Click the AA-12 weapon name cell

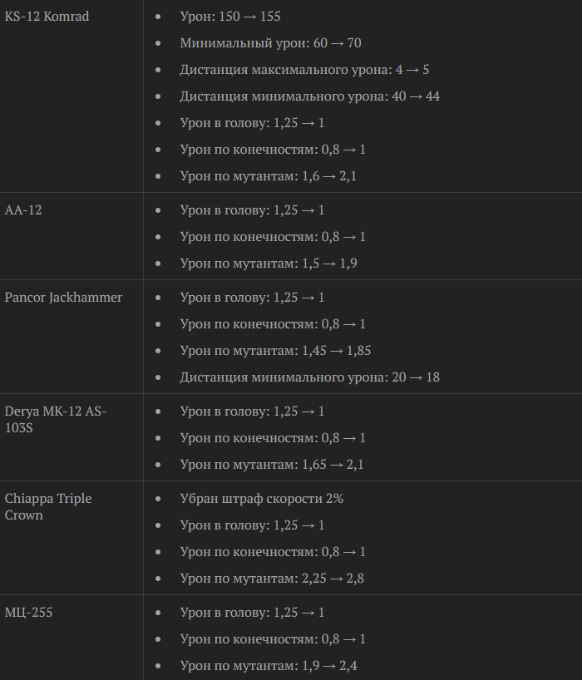[x=23, y=210]
